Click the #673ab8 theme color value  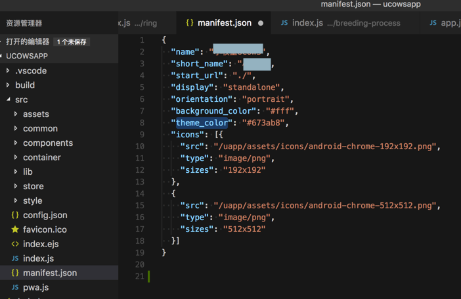click(265, 123)
